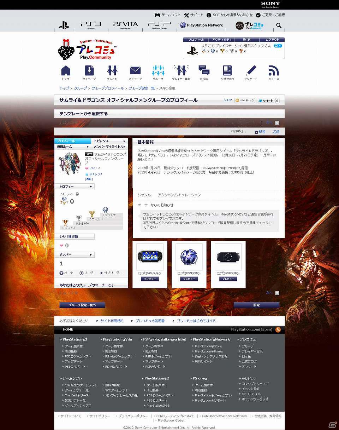Click the シェア link
This screenshot has width=339, height=430.
[228, 100]
